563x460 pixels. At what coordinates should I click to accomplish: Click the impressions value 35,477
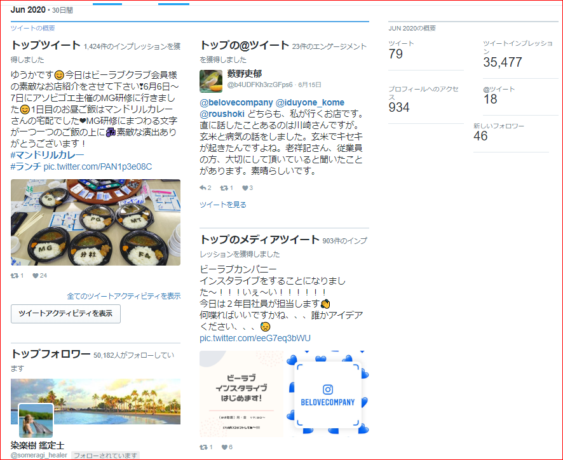point(503,62)
